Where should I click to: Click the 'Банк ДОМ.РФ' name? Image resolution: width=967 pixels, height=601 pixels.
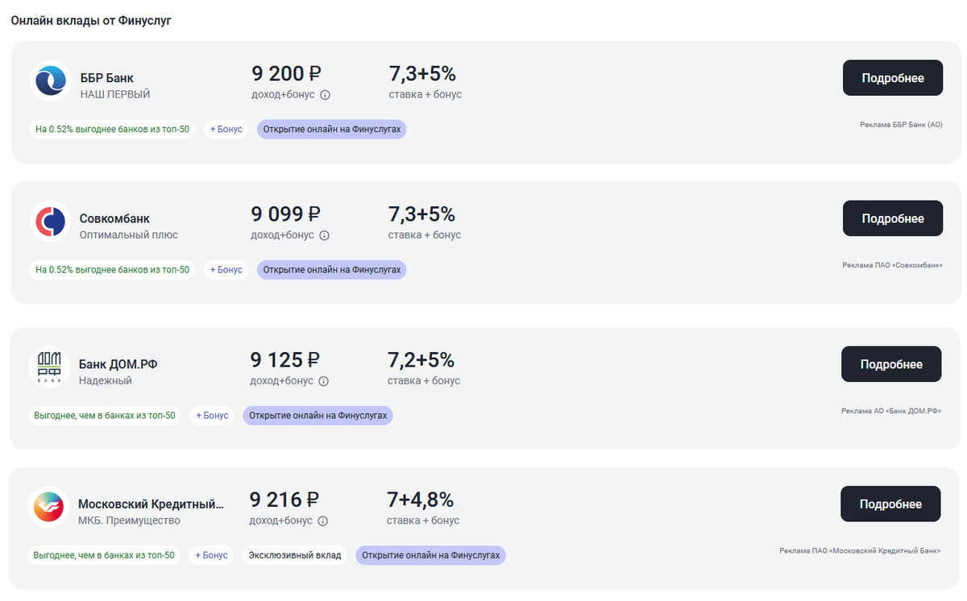coord(118,364)
